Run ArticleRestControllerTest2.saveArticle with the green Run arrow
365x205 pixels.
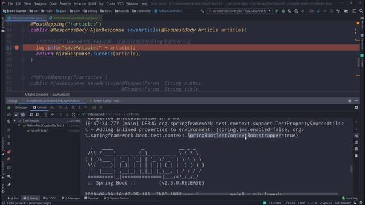pyautogui.click(x=277, y=11)
